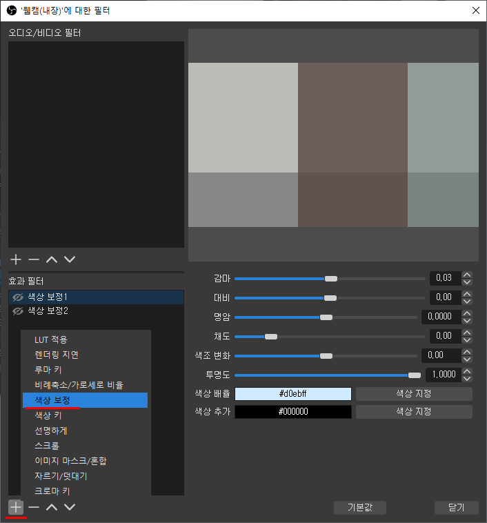The image size is (487, 523).
Task: Click the 색조 변화 value field
Action: pos(441,355)
